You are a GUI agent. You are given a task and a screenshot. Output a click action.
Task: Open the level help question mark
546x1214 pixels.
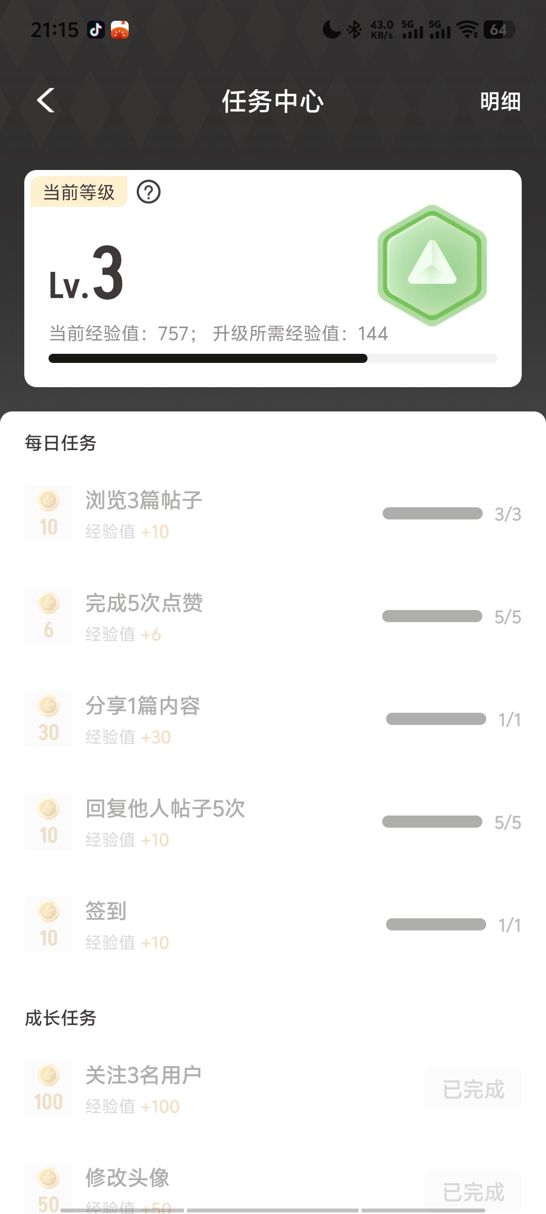pos(148,192)
